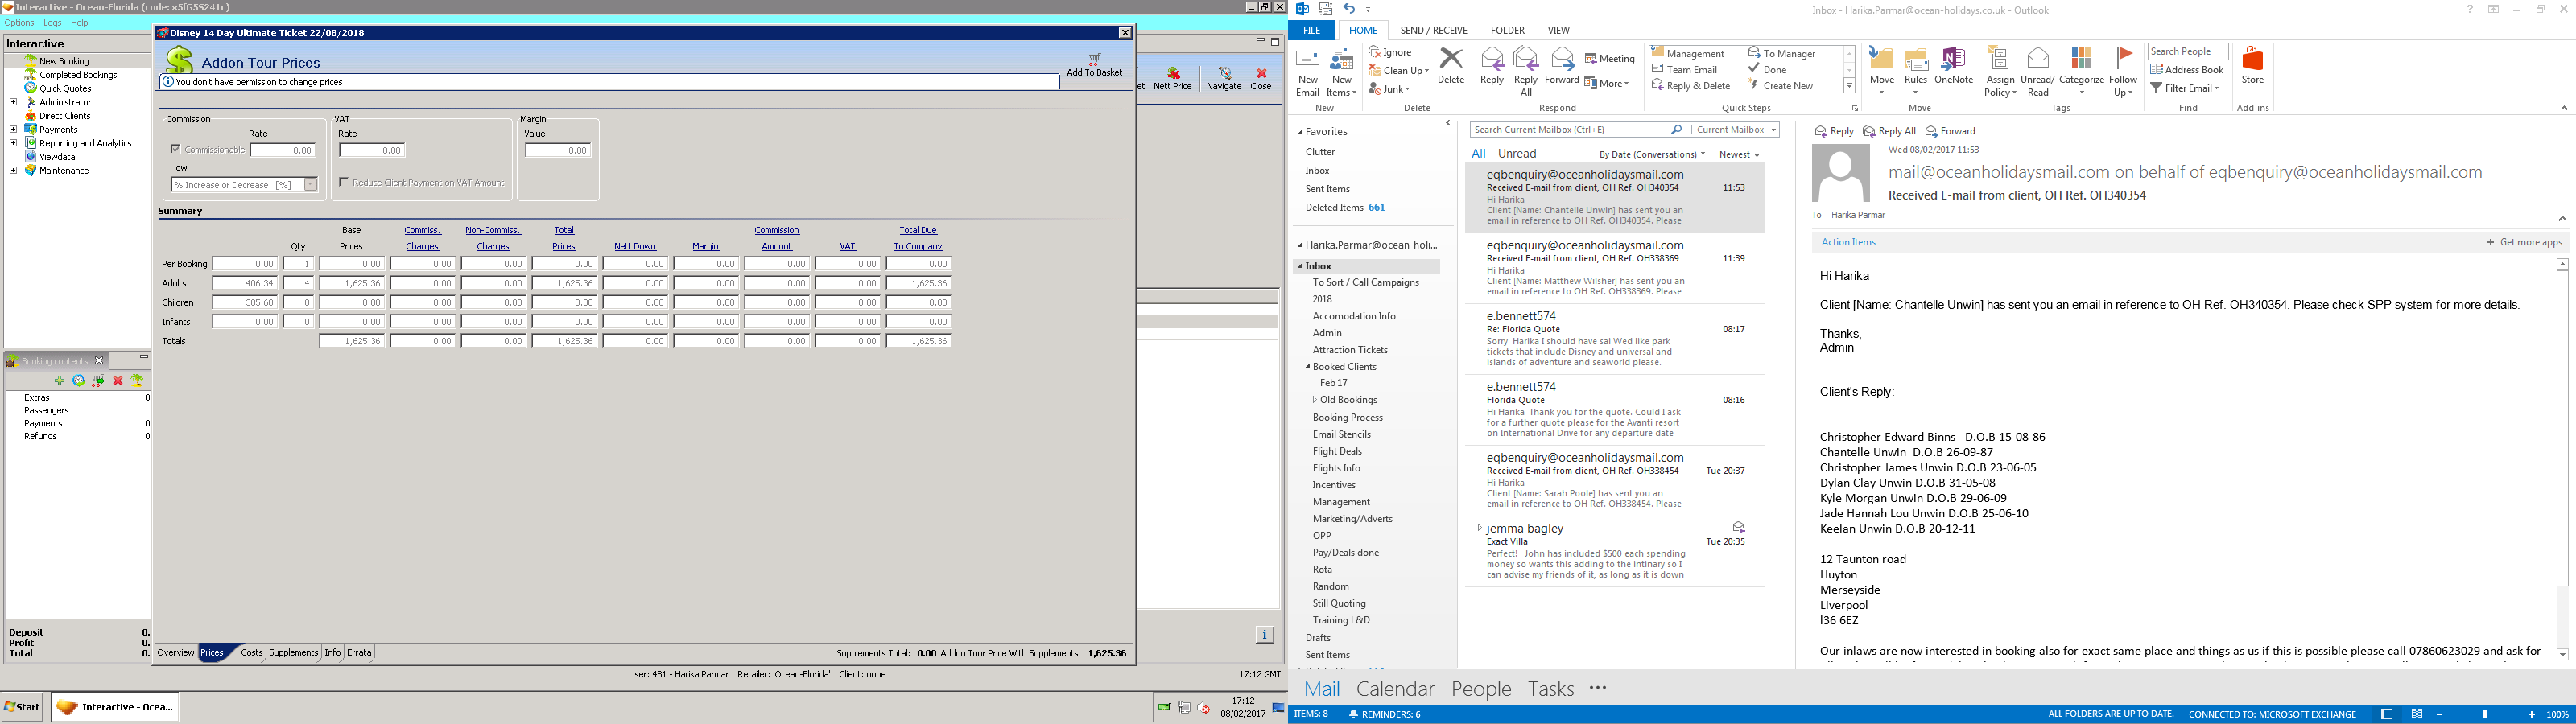Click Calendar in Outlook navigation bar
Viewport: 2576px width, 724px height.
[1395, 689]
